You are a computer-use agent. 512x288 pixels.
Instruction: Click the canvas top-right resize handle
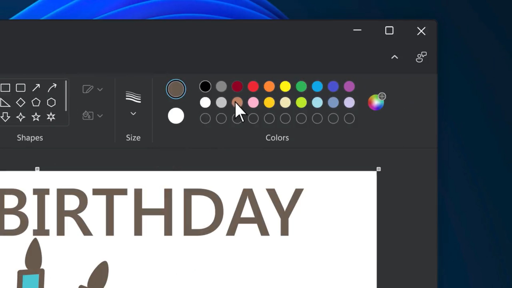(x=379, y=169)
